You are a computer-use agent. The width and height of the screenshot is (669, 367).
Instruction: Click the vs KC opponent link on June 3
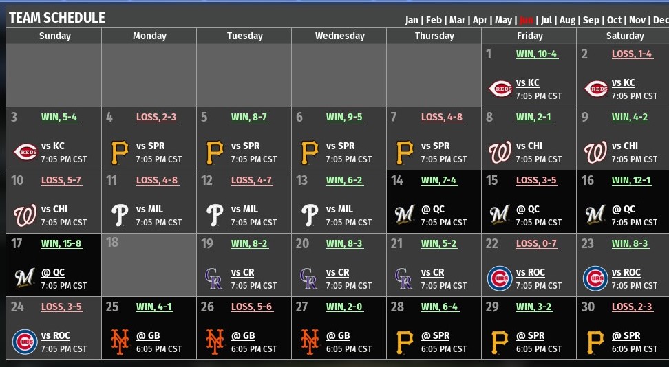(53, 146)
